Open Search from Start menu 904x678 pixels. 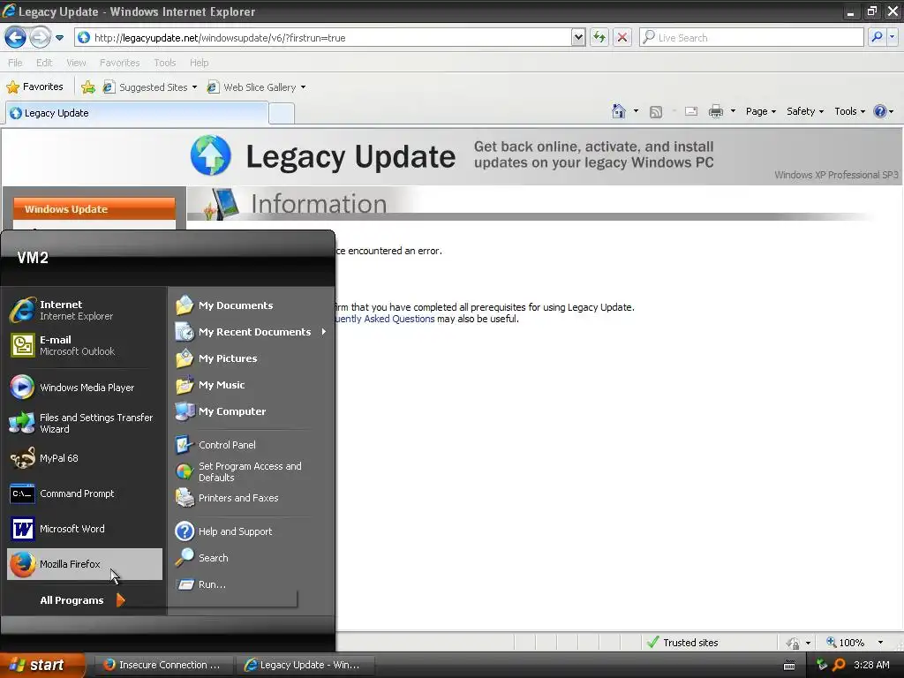coord(251,558)
